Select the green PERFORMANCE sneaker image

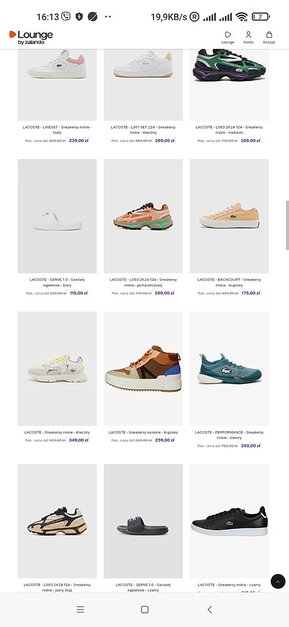tap(230, 368)
